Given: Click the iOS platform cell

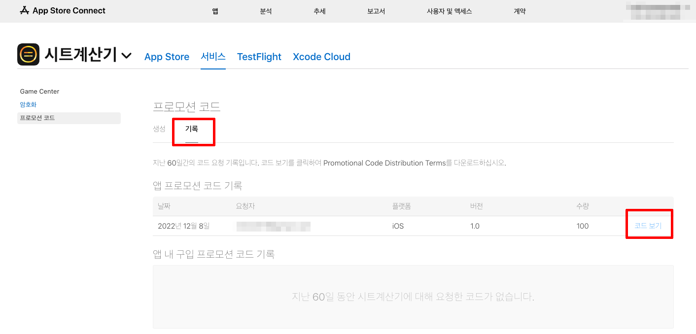Looking at the screenshot, I should (x=398, y=226).
